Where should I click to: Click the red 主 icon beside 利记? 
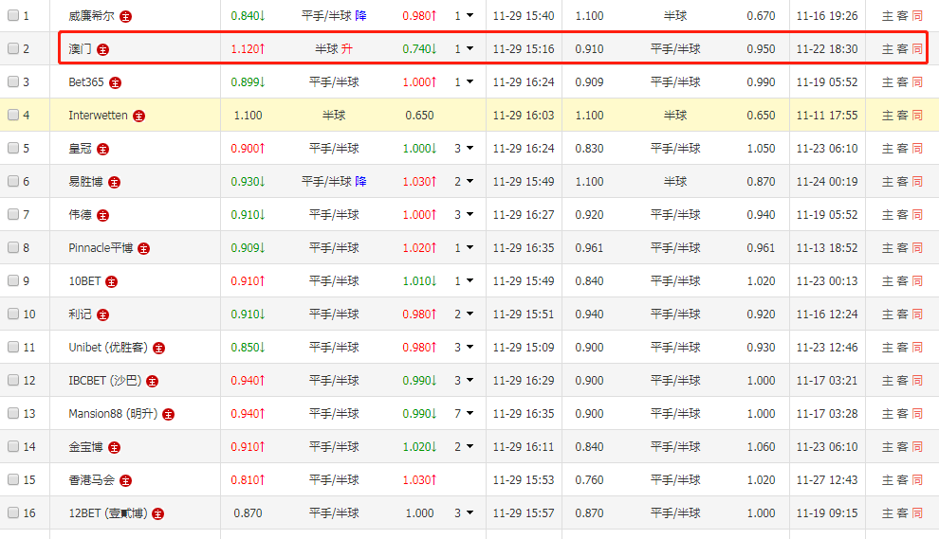[x=103, y=314]
